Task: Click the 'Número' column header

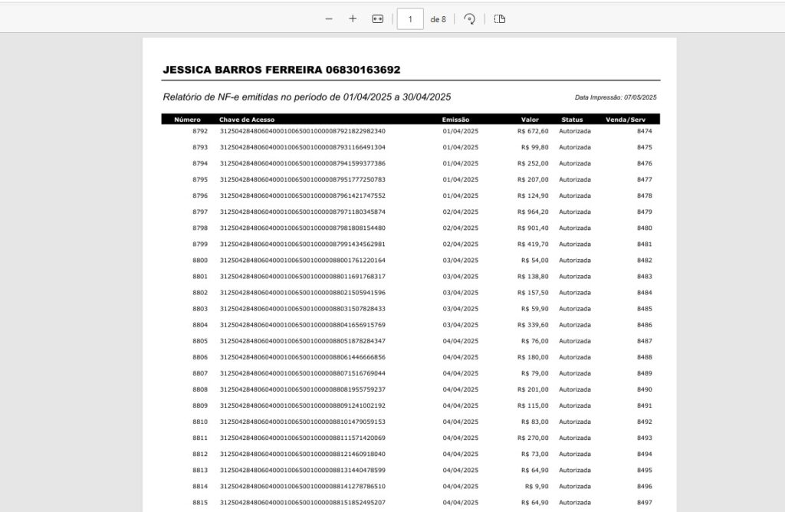Action: [187, 120]
